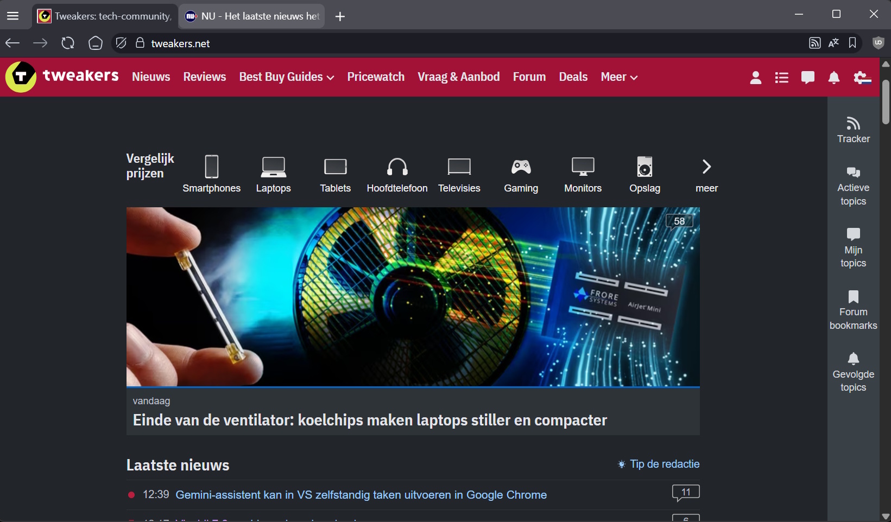
Task: Open the Nieuws section
Action: coord(151,77)
